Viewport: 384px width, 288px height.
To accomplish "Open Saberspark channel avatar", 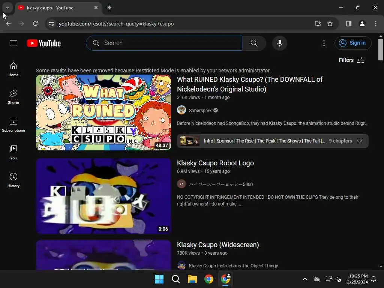I will point(181,110).
